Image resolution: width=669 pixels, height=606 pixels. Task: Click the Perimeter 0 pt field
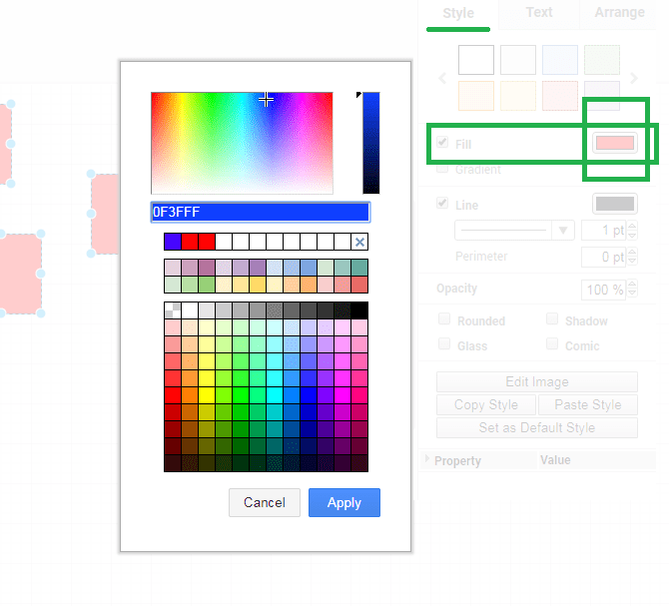pos(603,257)
